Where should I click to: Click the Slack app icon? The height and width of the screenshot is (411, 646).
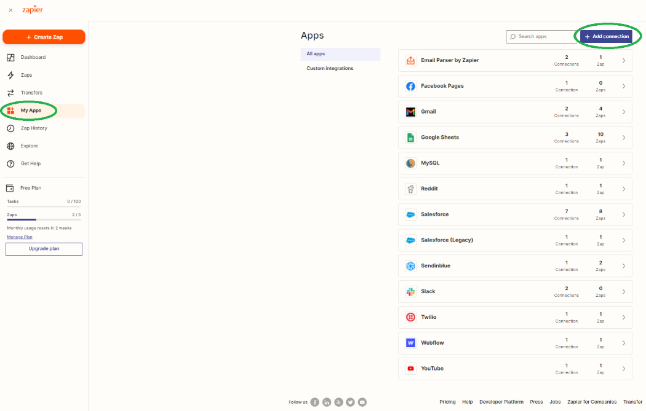[x=410, y=292]
